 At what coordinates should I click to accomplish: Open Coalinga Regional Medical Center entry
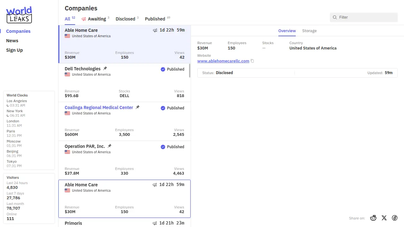(99, 108)
